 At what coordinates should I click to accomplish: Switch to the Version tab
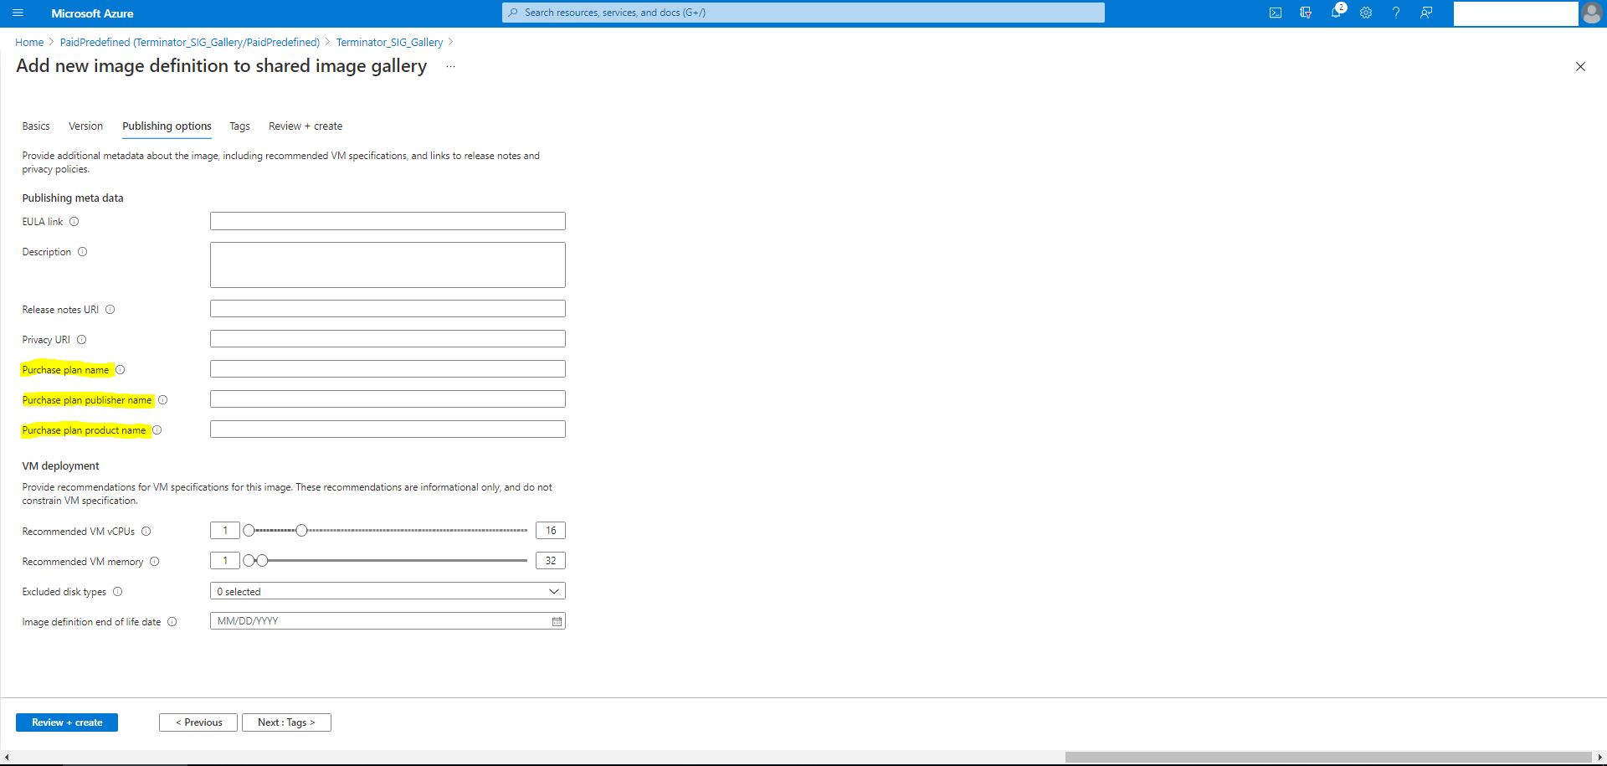point(85,126)
